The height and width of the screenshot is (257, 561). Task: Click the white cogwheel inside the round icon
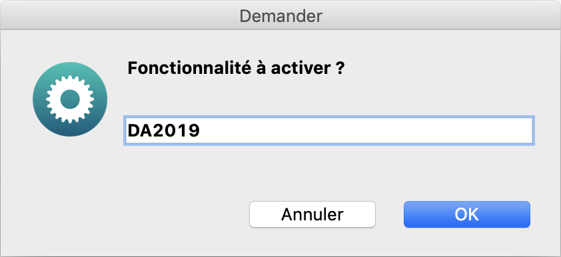click(x=70, y=99)
